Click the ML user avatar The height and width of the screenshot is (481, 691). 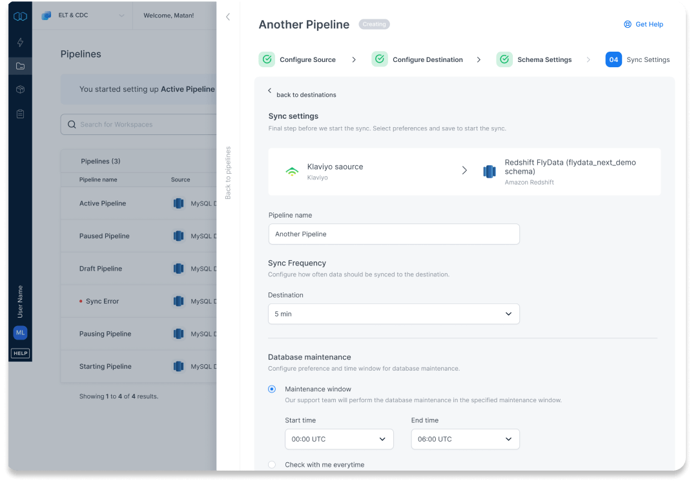click(x=20, y=333)
